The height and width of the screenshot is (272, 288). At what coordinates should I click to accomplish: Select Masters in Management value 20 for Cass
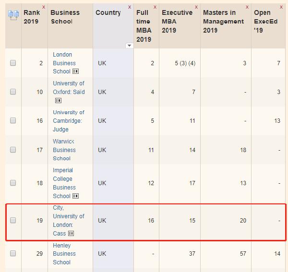(x=243, y=220)
